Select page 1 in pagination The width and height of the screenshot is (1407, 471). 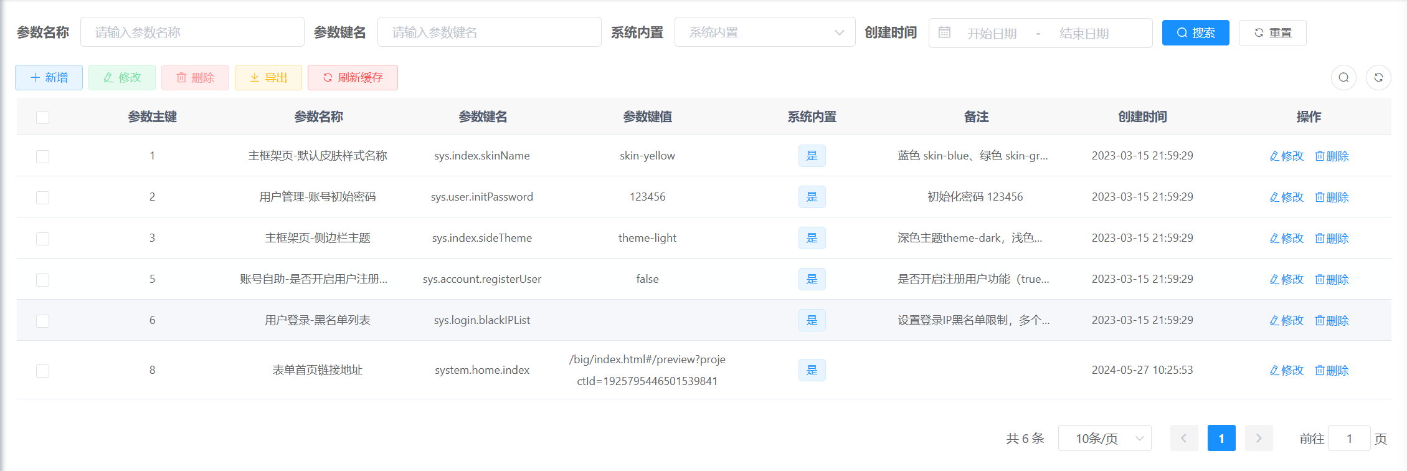tap(1221, 439)
